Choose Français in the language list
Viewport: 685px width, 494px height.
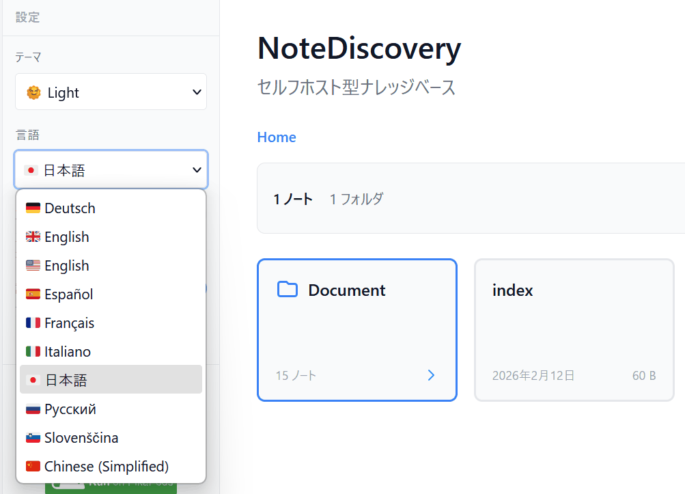[x=69, y=323]
